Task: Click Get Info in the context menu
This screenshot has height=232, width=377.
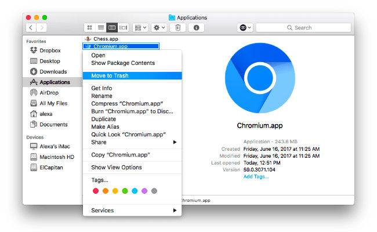Action: coord(101,88)
